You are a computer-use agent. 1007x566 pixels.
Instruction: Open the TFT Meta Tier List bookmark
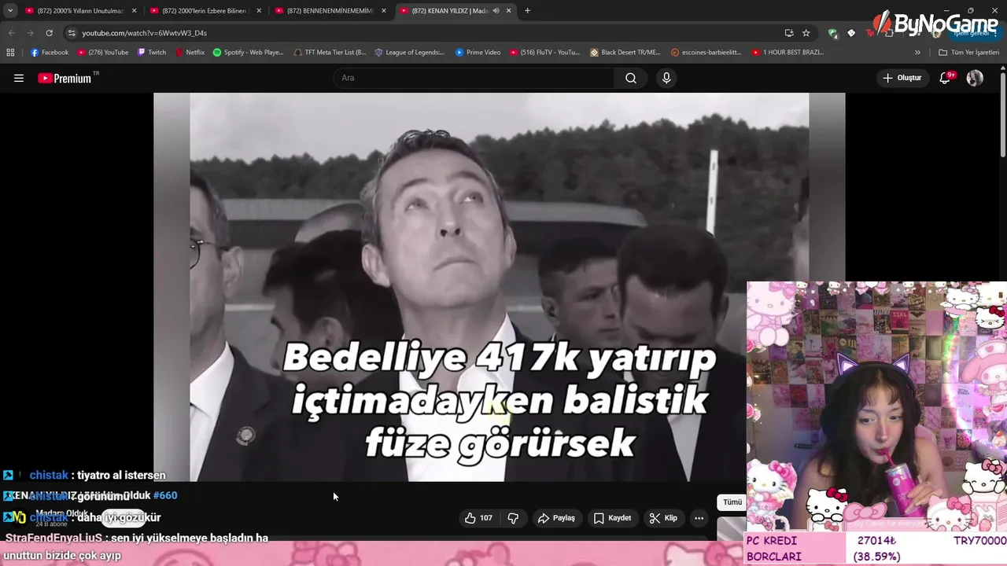[329, 53]
